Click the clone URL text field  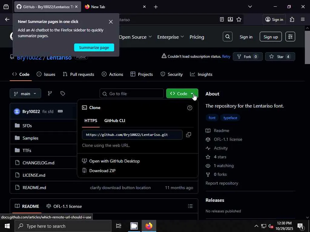click(132, 135)
